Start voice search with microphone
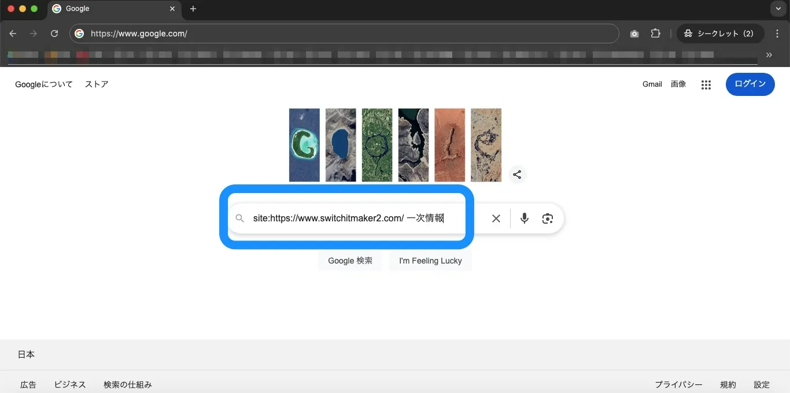Image resolution: width=790 pixels, height=393 pixels. 525,218
